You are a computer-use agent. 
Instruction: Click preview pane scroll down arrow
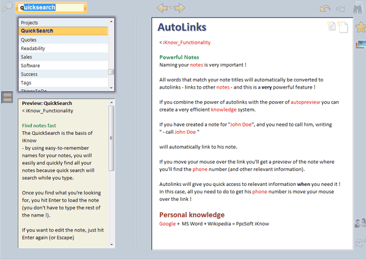click(112, 245)
